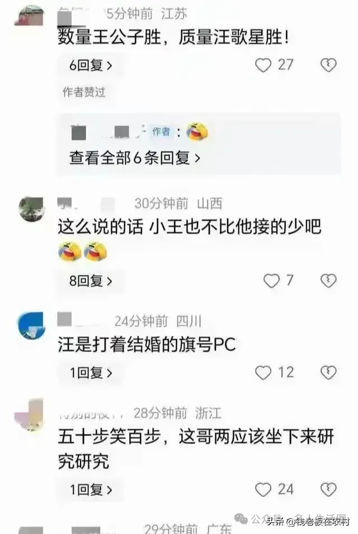This screenshot has width=358, height=534.
Task: Tap broken heart on the Shanxi comment
Action: click(328, 280)
